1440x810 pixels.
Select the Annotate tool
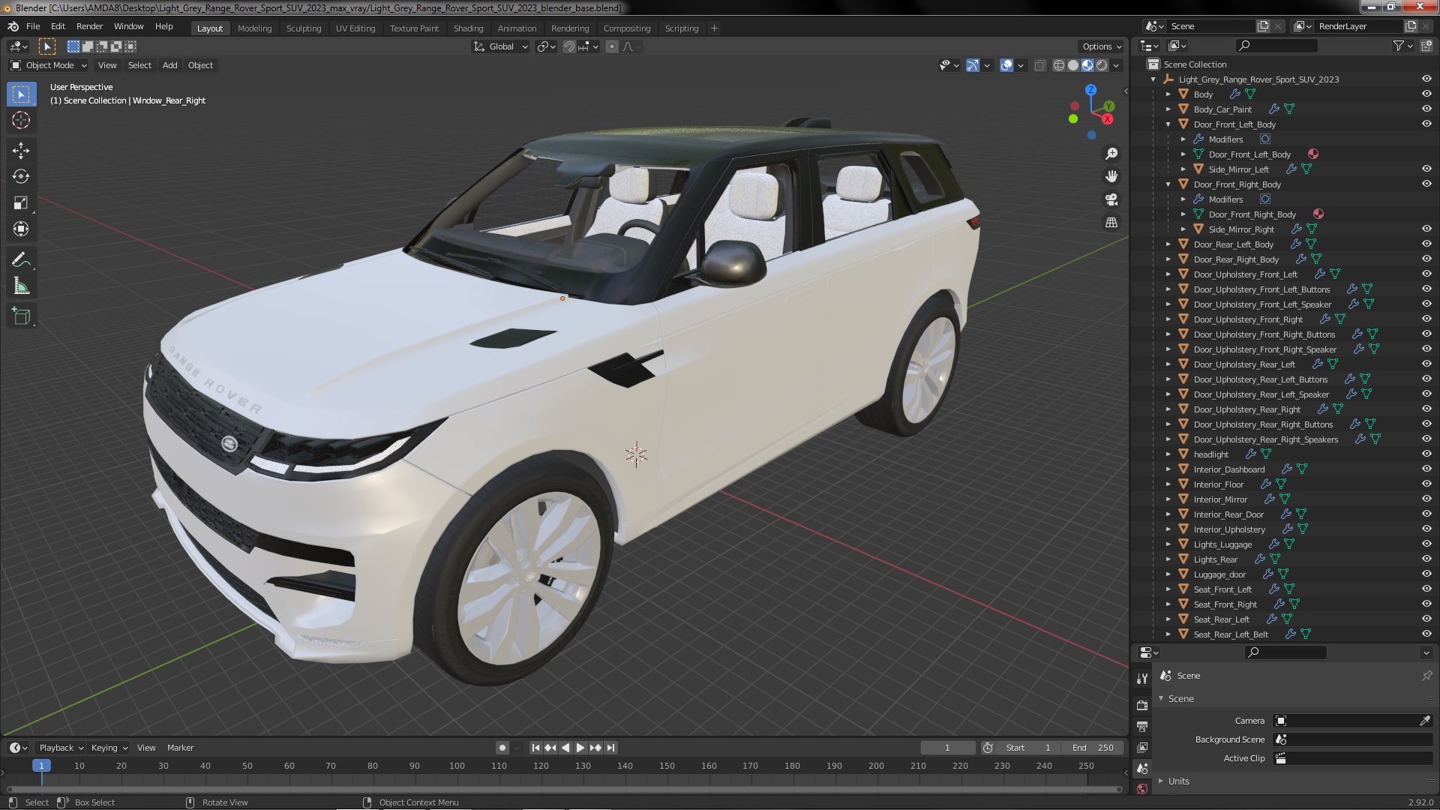click(x=21, y=260)
